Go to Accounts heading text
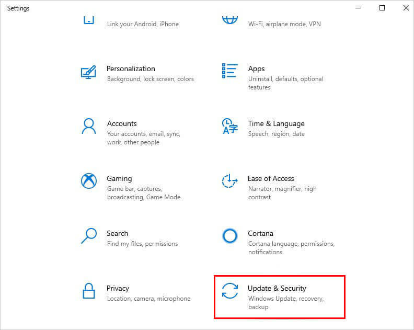414x330 pixels. point(122,123)
